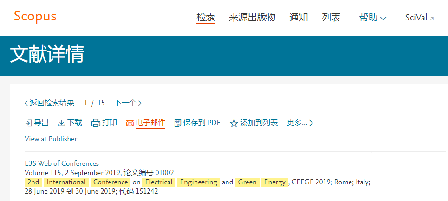
Task: Go to next record via 下一个 chevron
Action: 139,103
